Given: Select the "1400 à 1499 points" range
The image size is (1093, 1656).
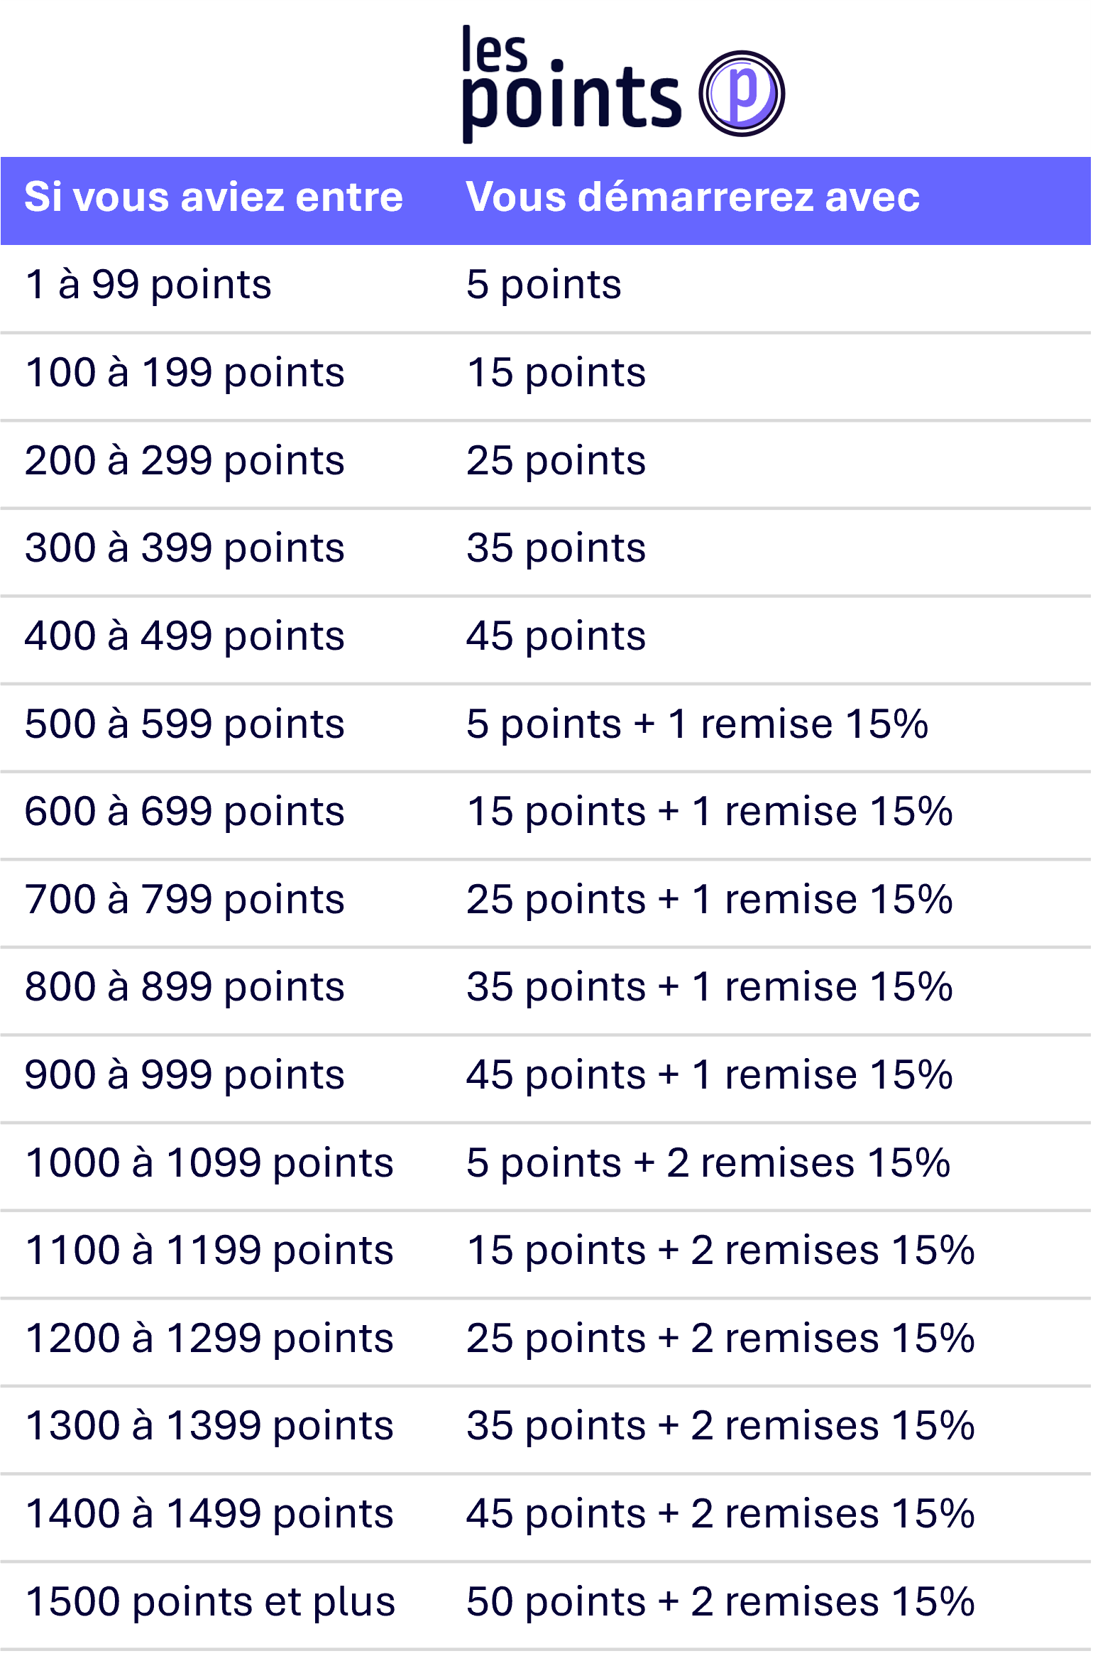Looking at the screenshot, I should pyautogui.click(x=209, y=1515).
